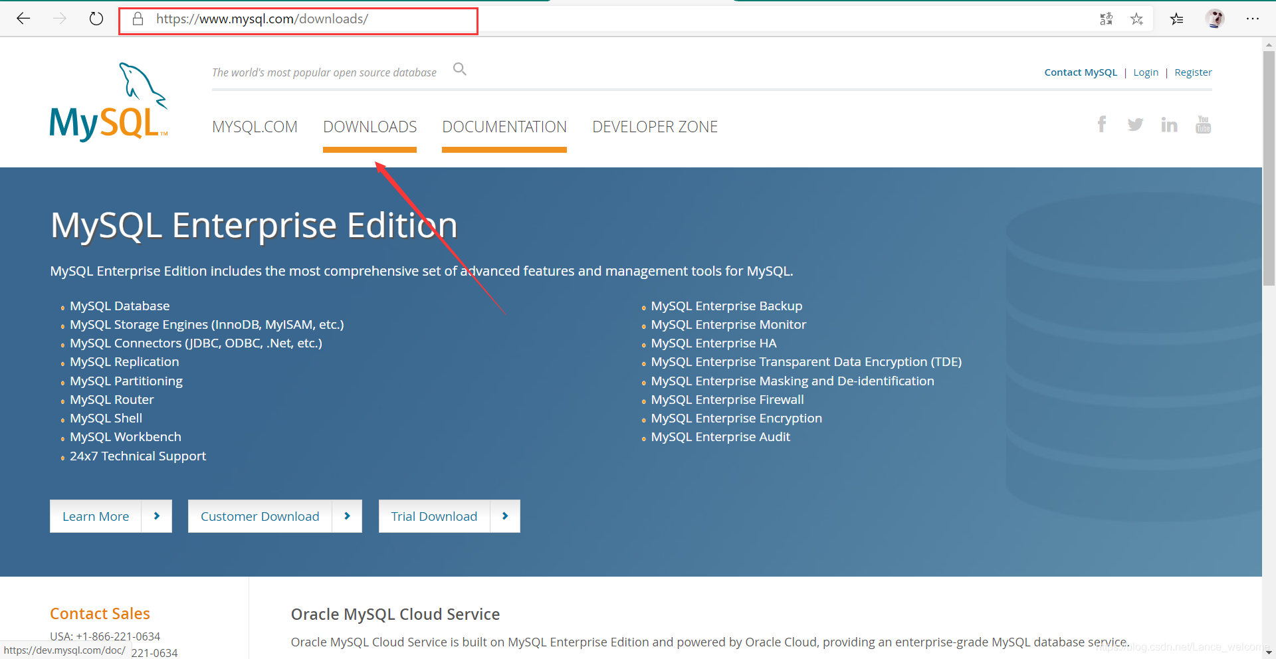
Task: Click the MySQL Database list item
Action: 120,306
